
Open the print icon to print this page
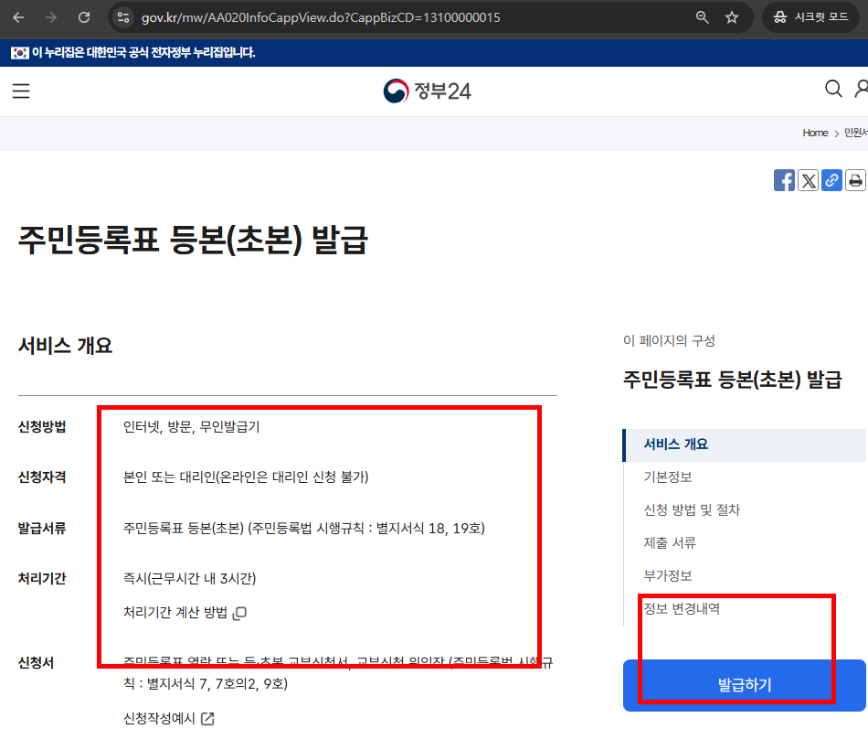[855, 180]
